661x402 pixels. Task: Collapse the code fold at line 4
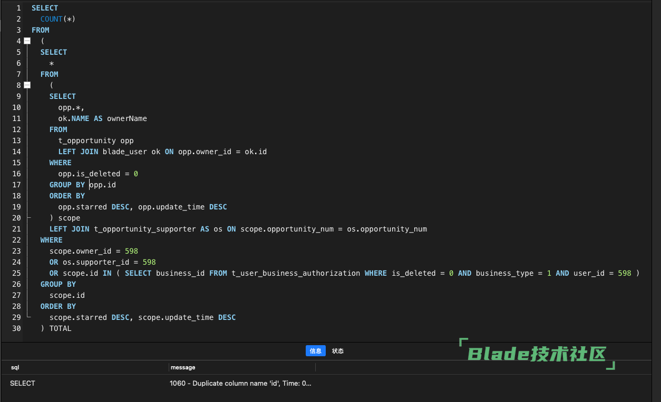27,41
